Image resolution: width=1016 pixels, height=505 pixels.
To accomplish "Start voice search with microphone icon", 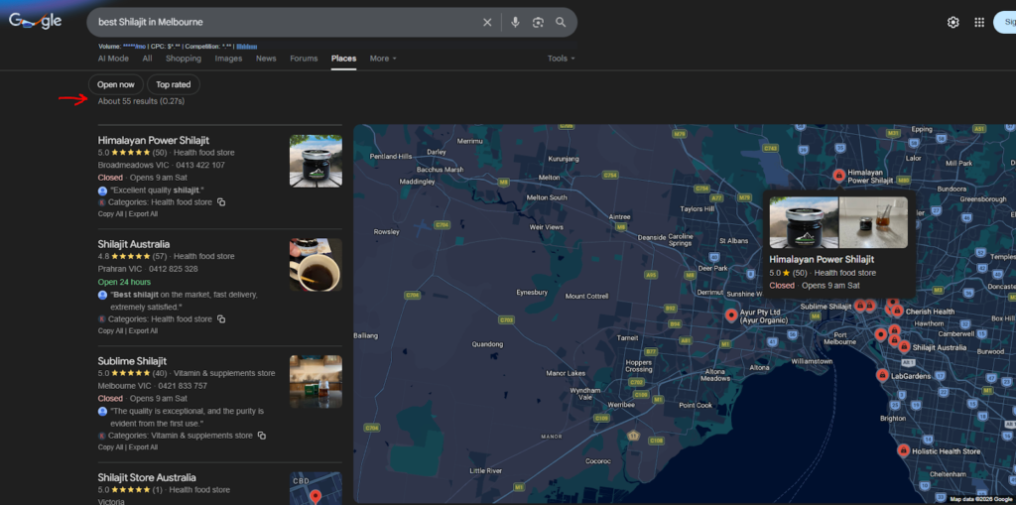I will coord(515,23).
